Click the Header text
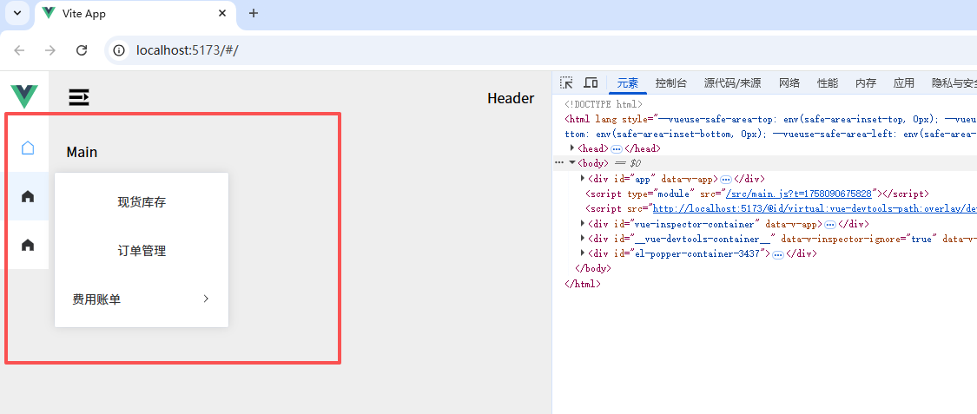977x414 pixels. 511,98
